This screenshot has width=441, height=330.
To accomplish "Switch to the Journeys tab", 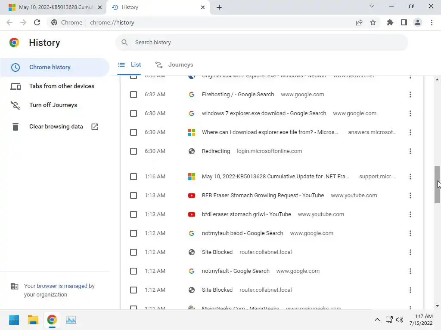I will pyautogui.click(x=174, y=65).
